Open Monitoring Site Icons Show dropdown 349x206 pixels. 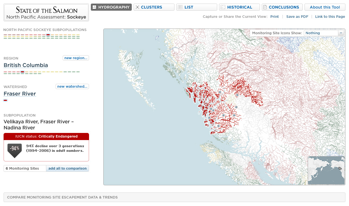(x=324, y=33)
